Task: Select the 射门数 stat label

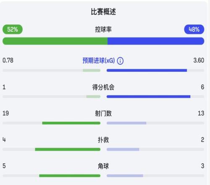Action: pos(103,114)
